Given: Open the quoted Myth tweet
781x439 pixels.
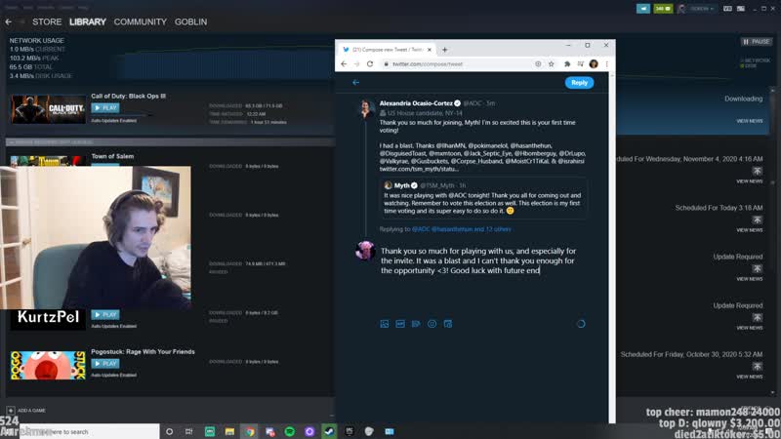Looking at the screenshot, I should click(482, 199).
